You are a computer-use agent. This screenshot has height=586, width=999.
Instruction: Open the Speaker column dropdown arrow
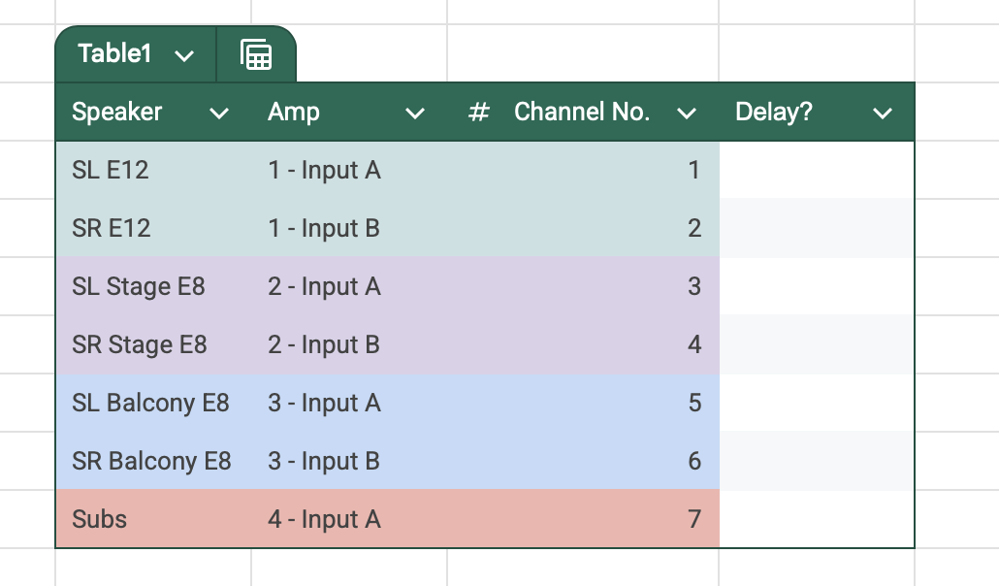[x=219, y=114]
